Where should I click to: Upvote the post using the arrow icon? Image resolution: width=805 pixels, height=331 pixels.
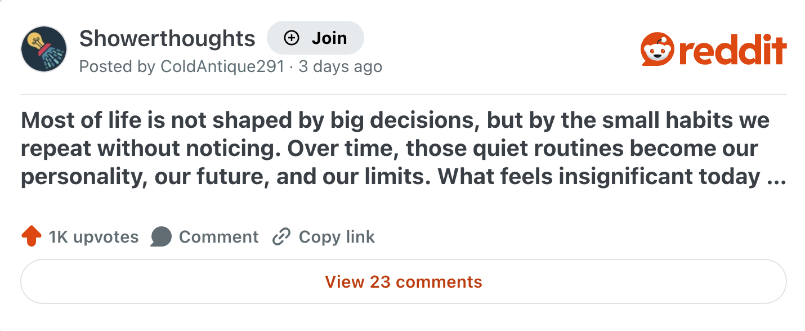click(30, 236)
